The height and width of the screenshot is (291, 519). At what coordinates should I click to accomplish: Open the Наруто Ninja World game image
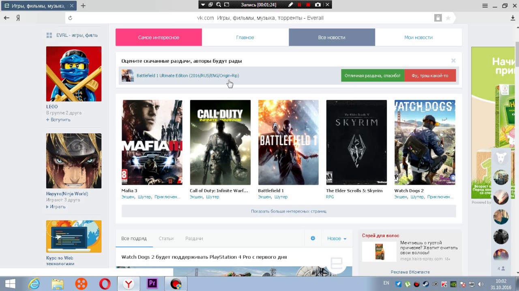[x=74, y=161]
